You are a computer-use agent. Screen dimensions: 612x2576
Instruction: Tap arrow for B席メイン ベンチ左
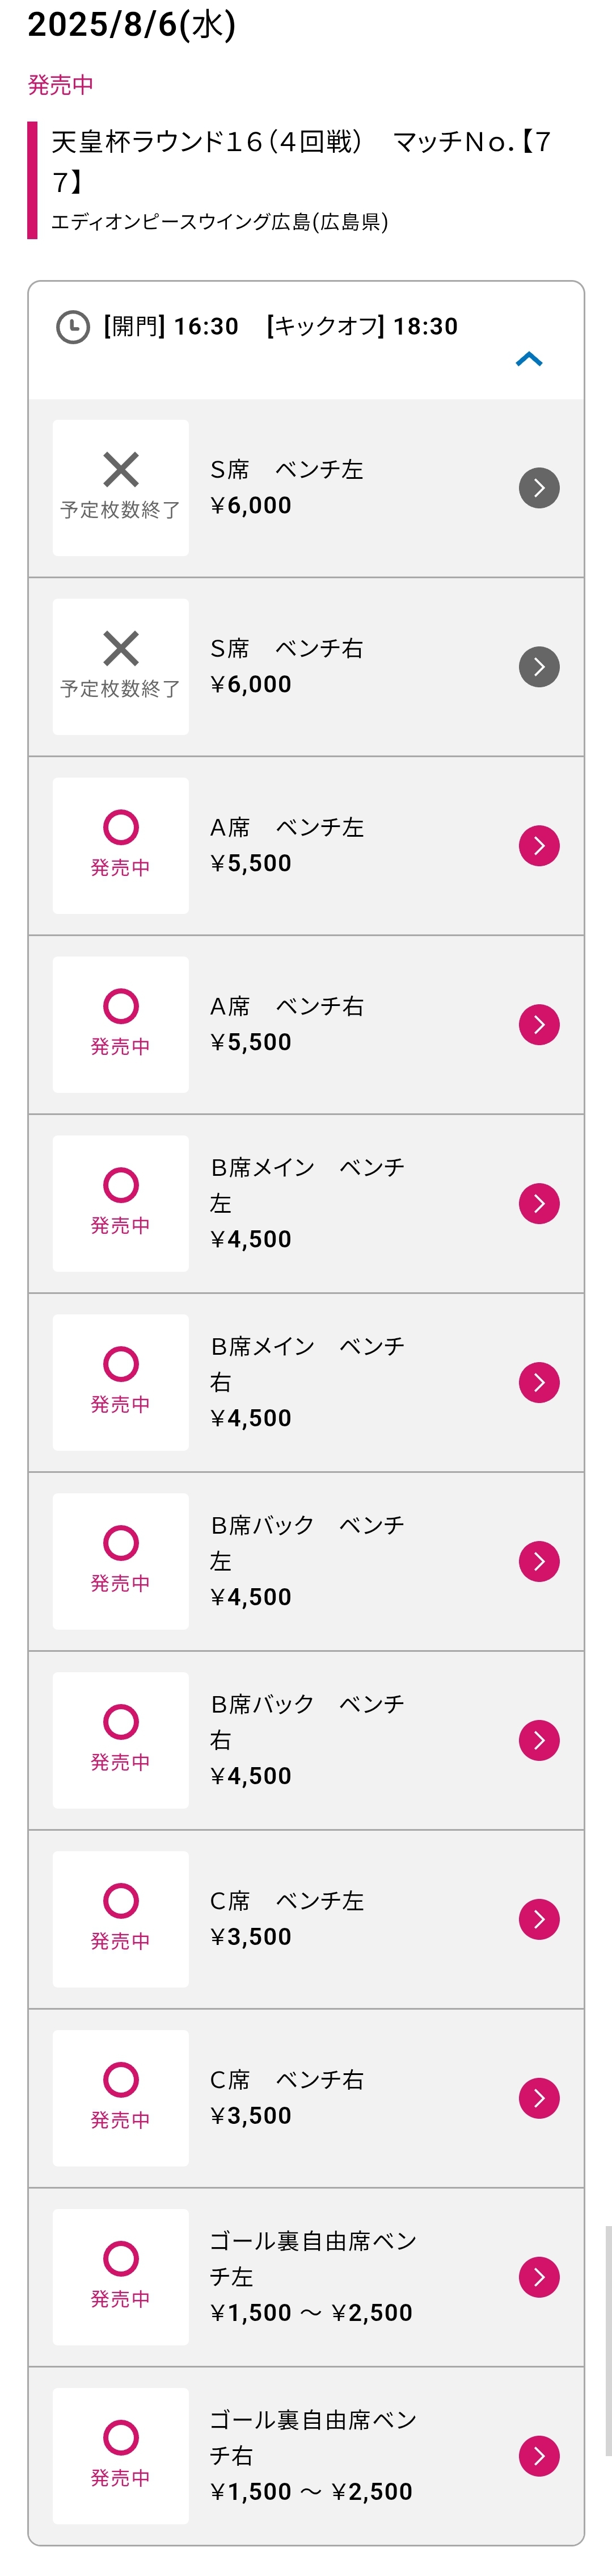tap(539, 1204)
